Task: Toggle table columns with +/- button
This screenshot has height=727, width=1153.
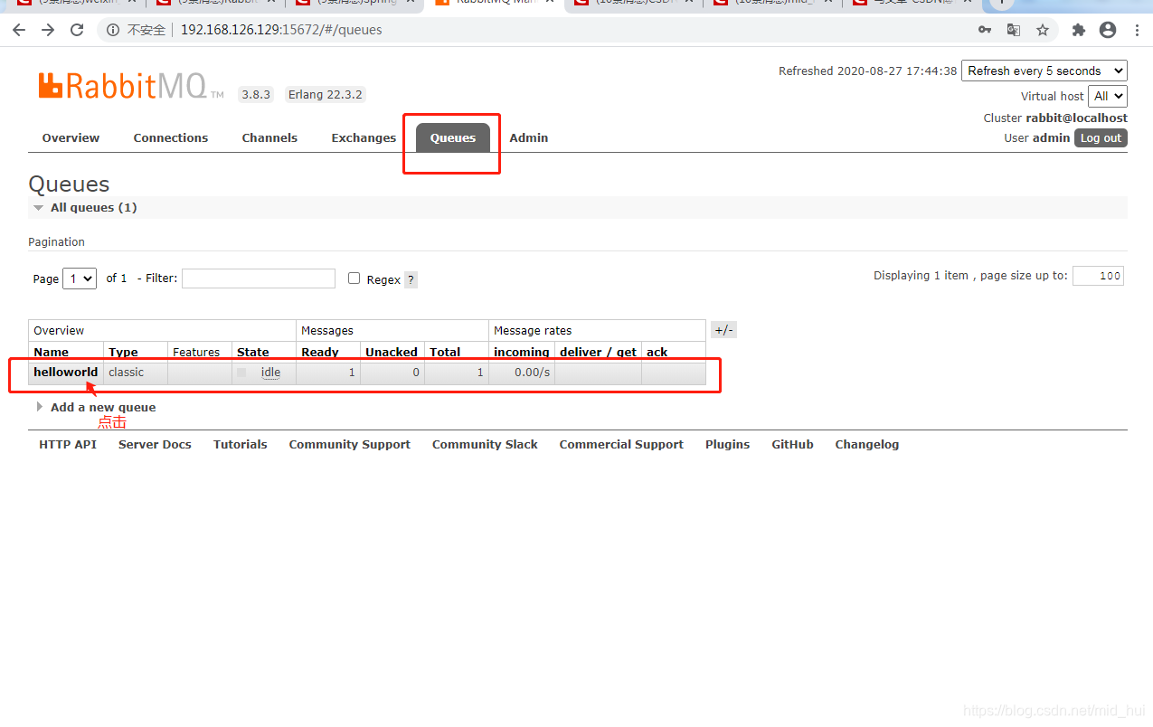Action: point(723,330)
